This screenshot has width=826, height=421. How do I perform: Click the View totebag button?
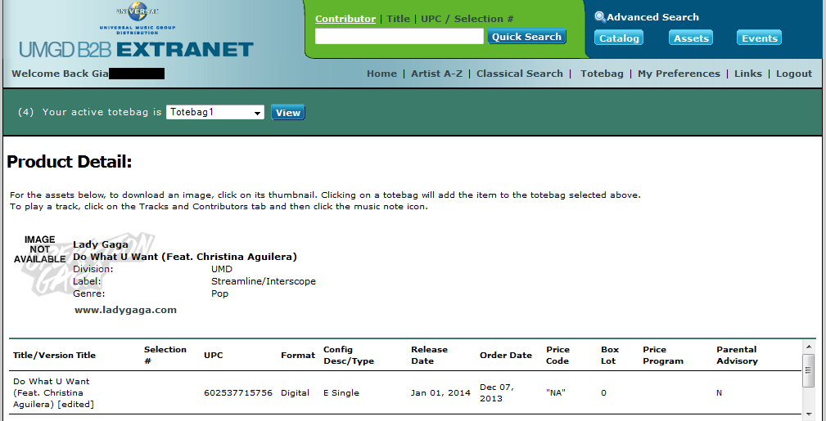[288, 113]
